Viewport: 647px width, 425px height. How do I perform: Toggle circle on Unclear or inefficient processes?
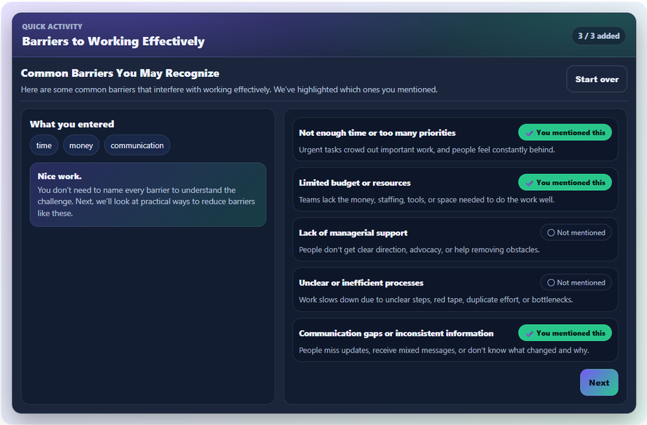click(551, 283)
